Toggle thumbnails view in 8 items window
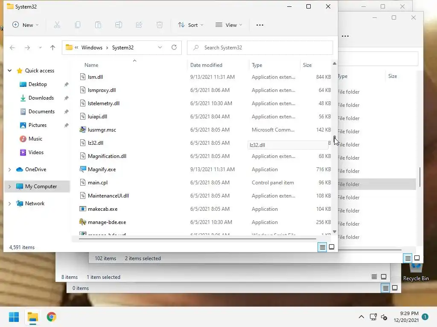The width and height of the screenshot is (437, 327). [384, 277]
